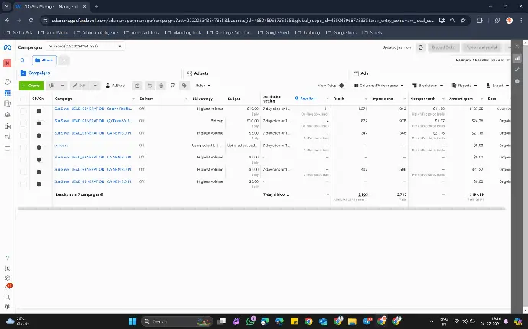Click the Windows Start button
This screenshot has width=528, height=329.
(132, 321)
